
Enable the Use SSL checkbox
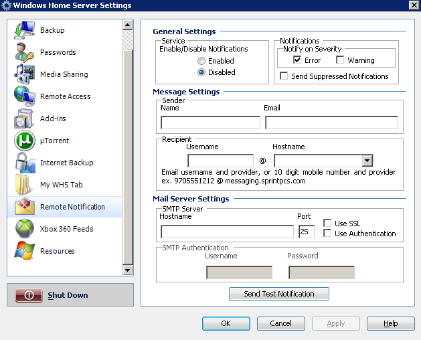click(327, 223)
